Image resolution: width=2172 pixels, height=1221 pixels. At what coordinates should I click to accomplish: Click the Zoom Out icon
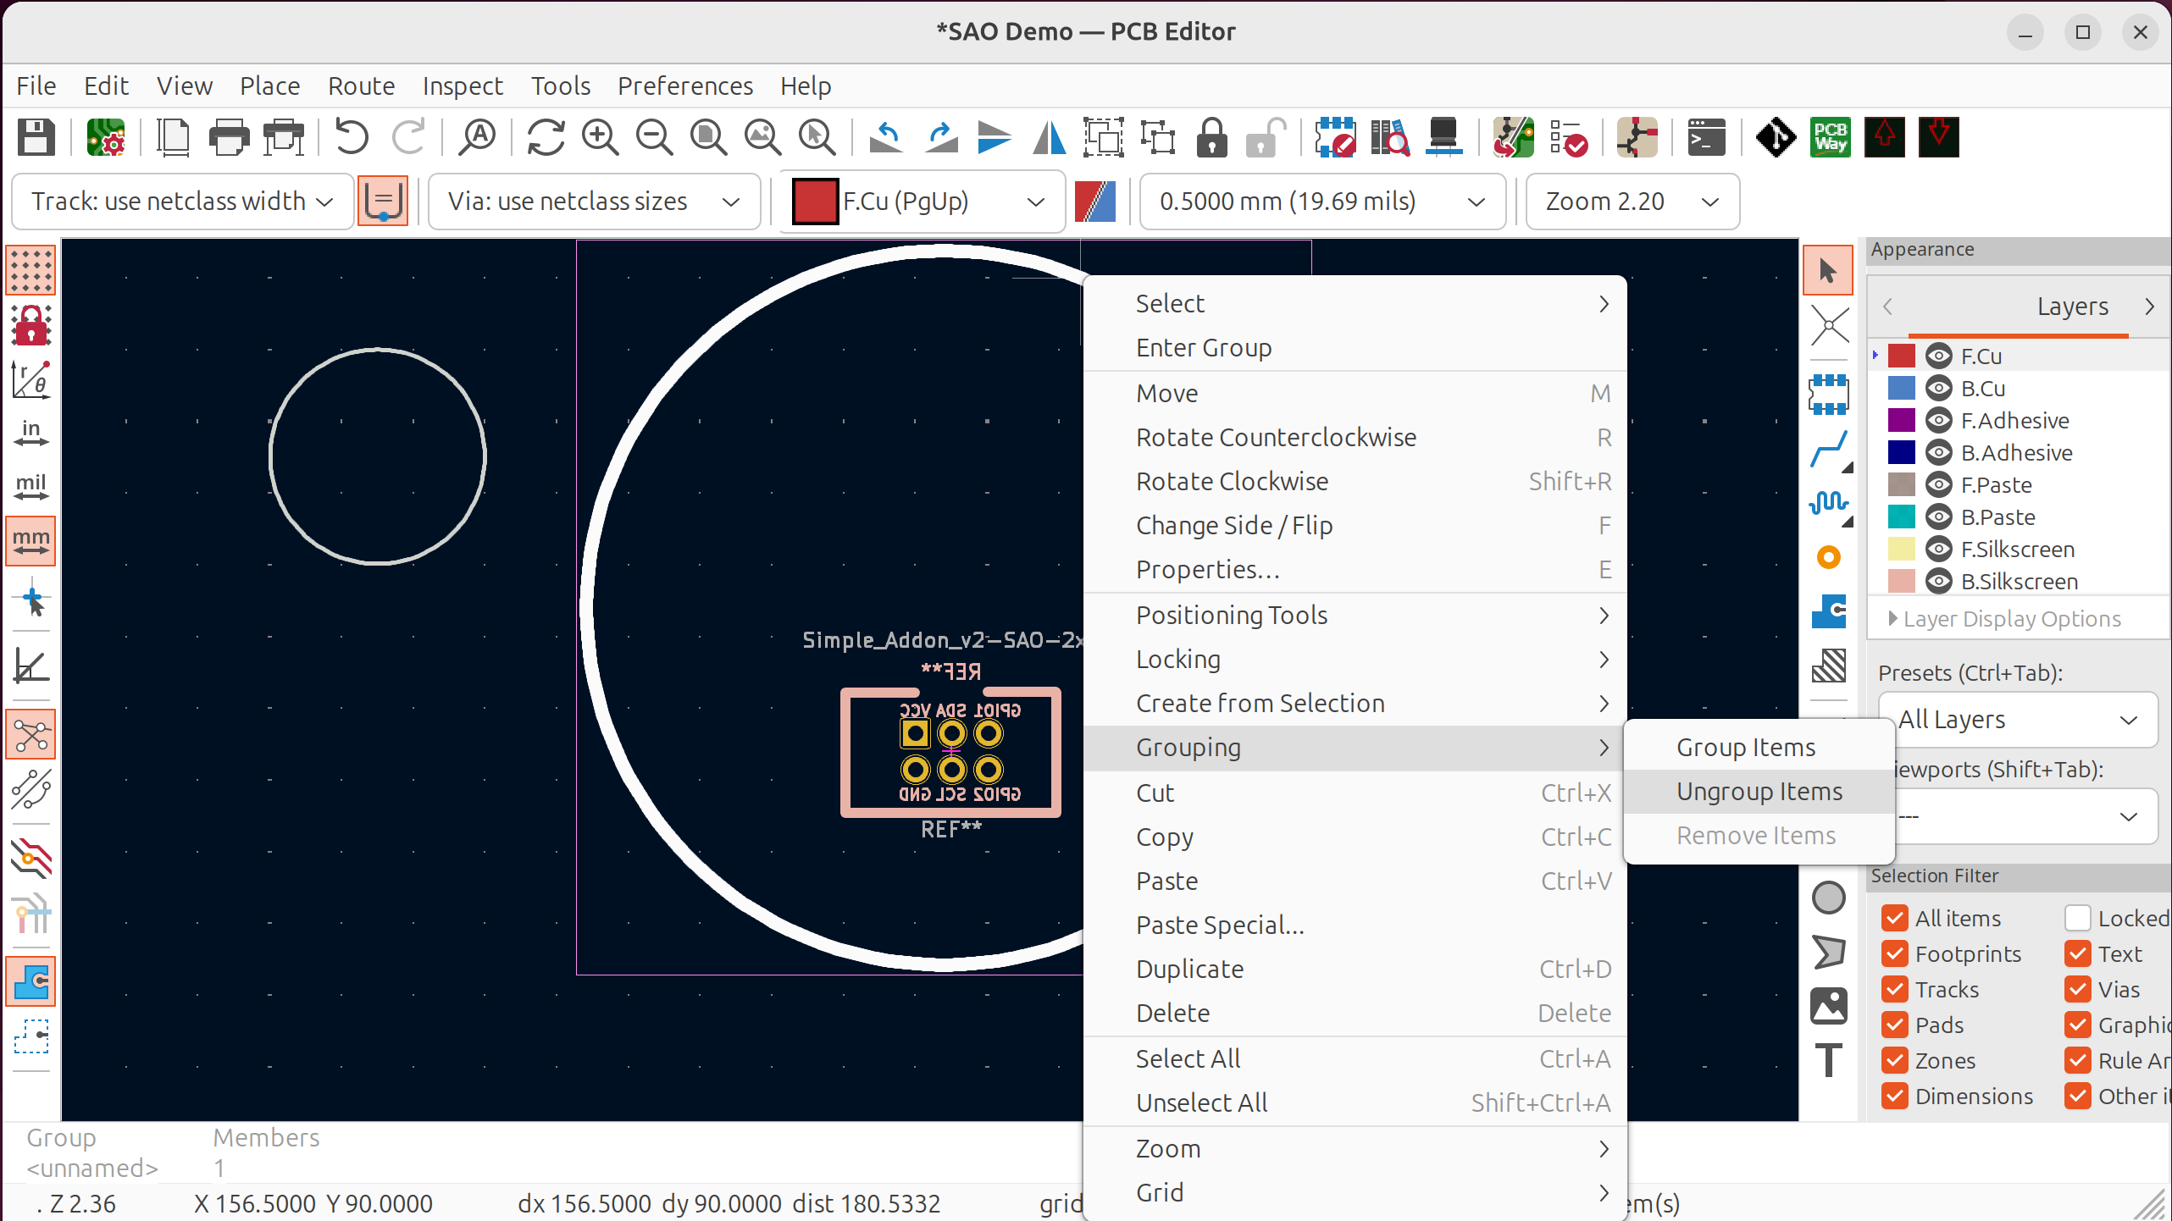tap(654, 137)
